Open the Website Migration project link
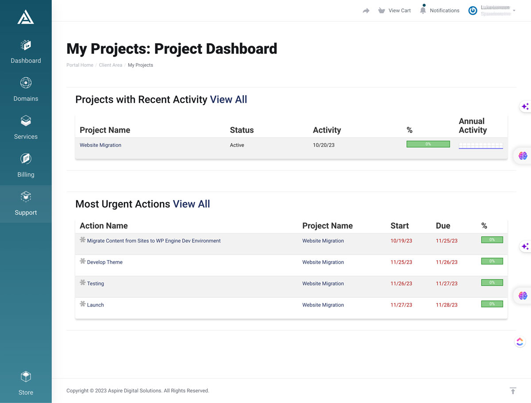This screenshot has height=403, width=531. pos(100,145)
